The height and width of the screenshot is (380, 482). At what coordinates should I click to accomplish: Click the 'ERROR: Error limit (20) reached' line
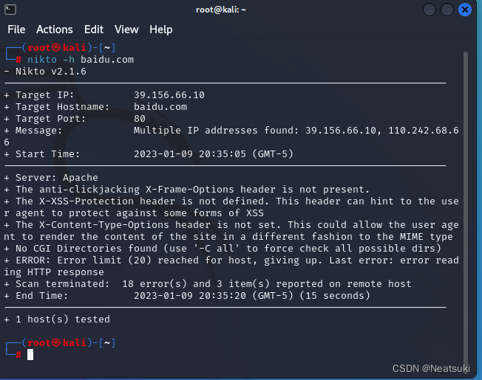click(x=231, y=266)
